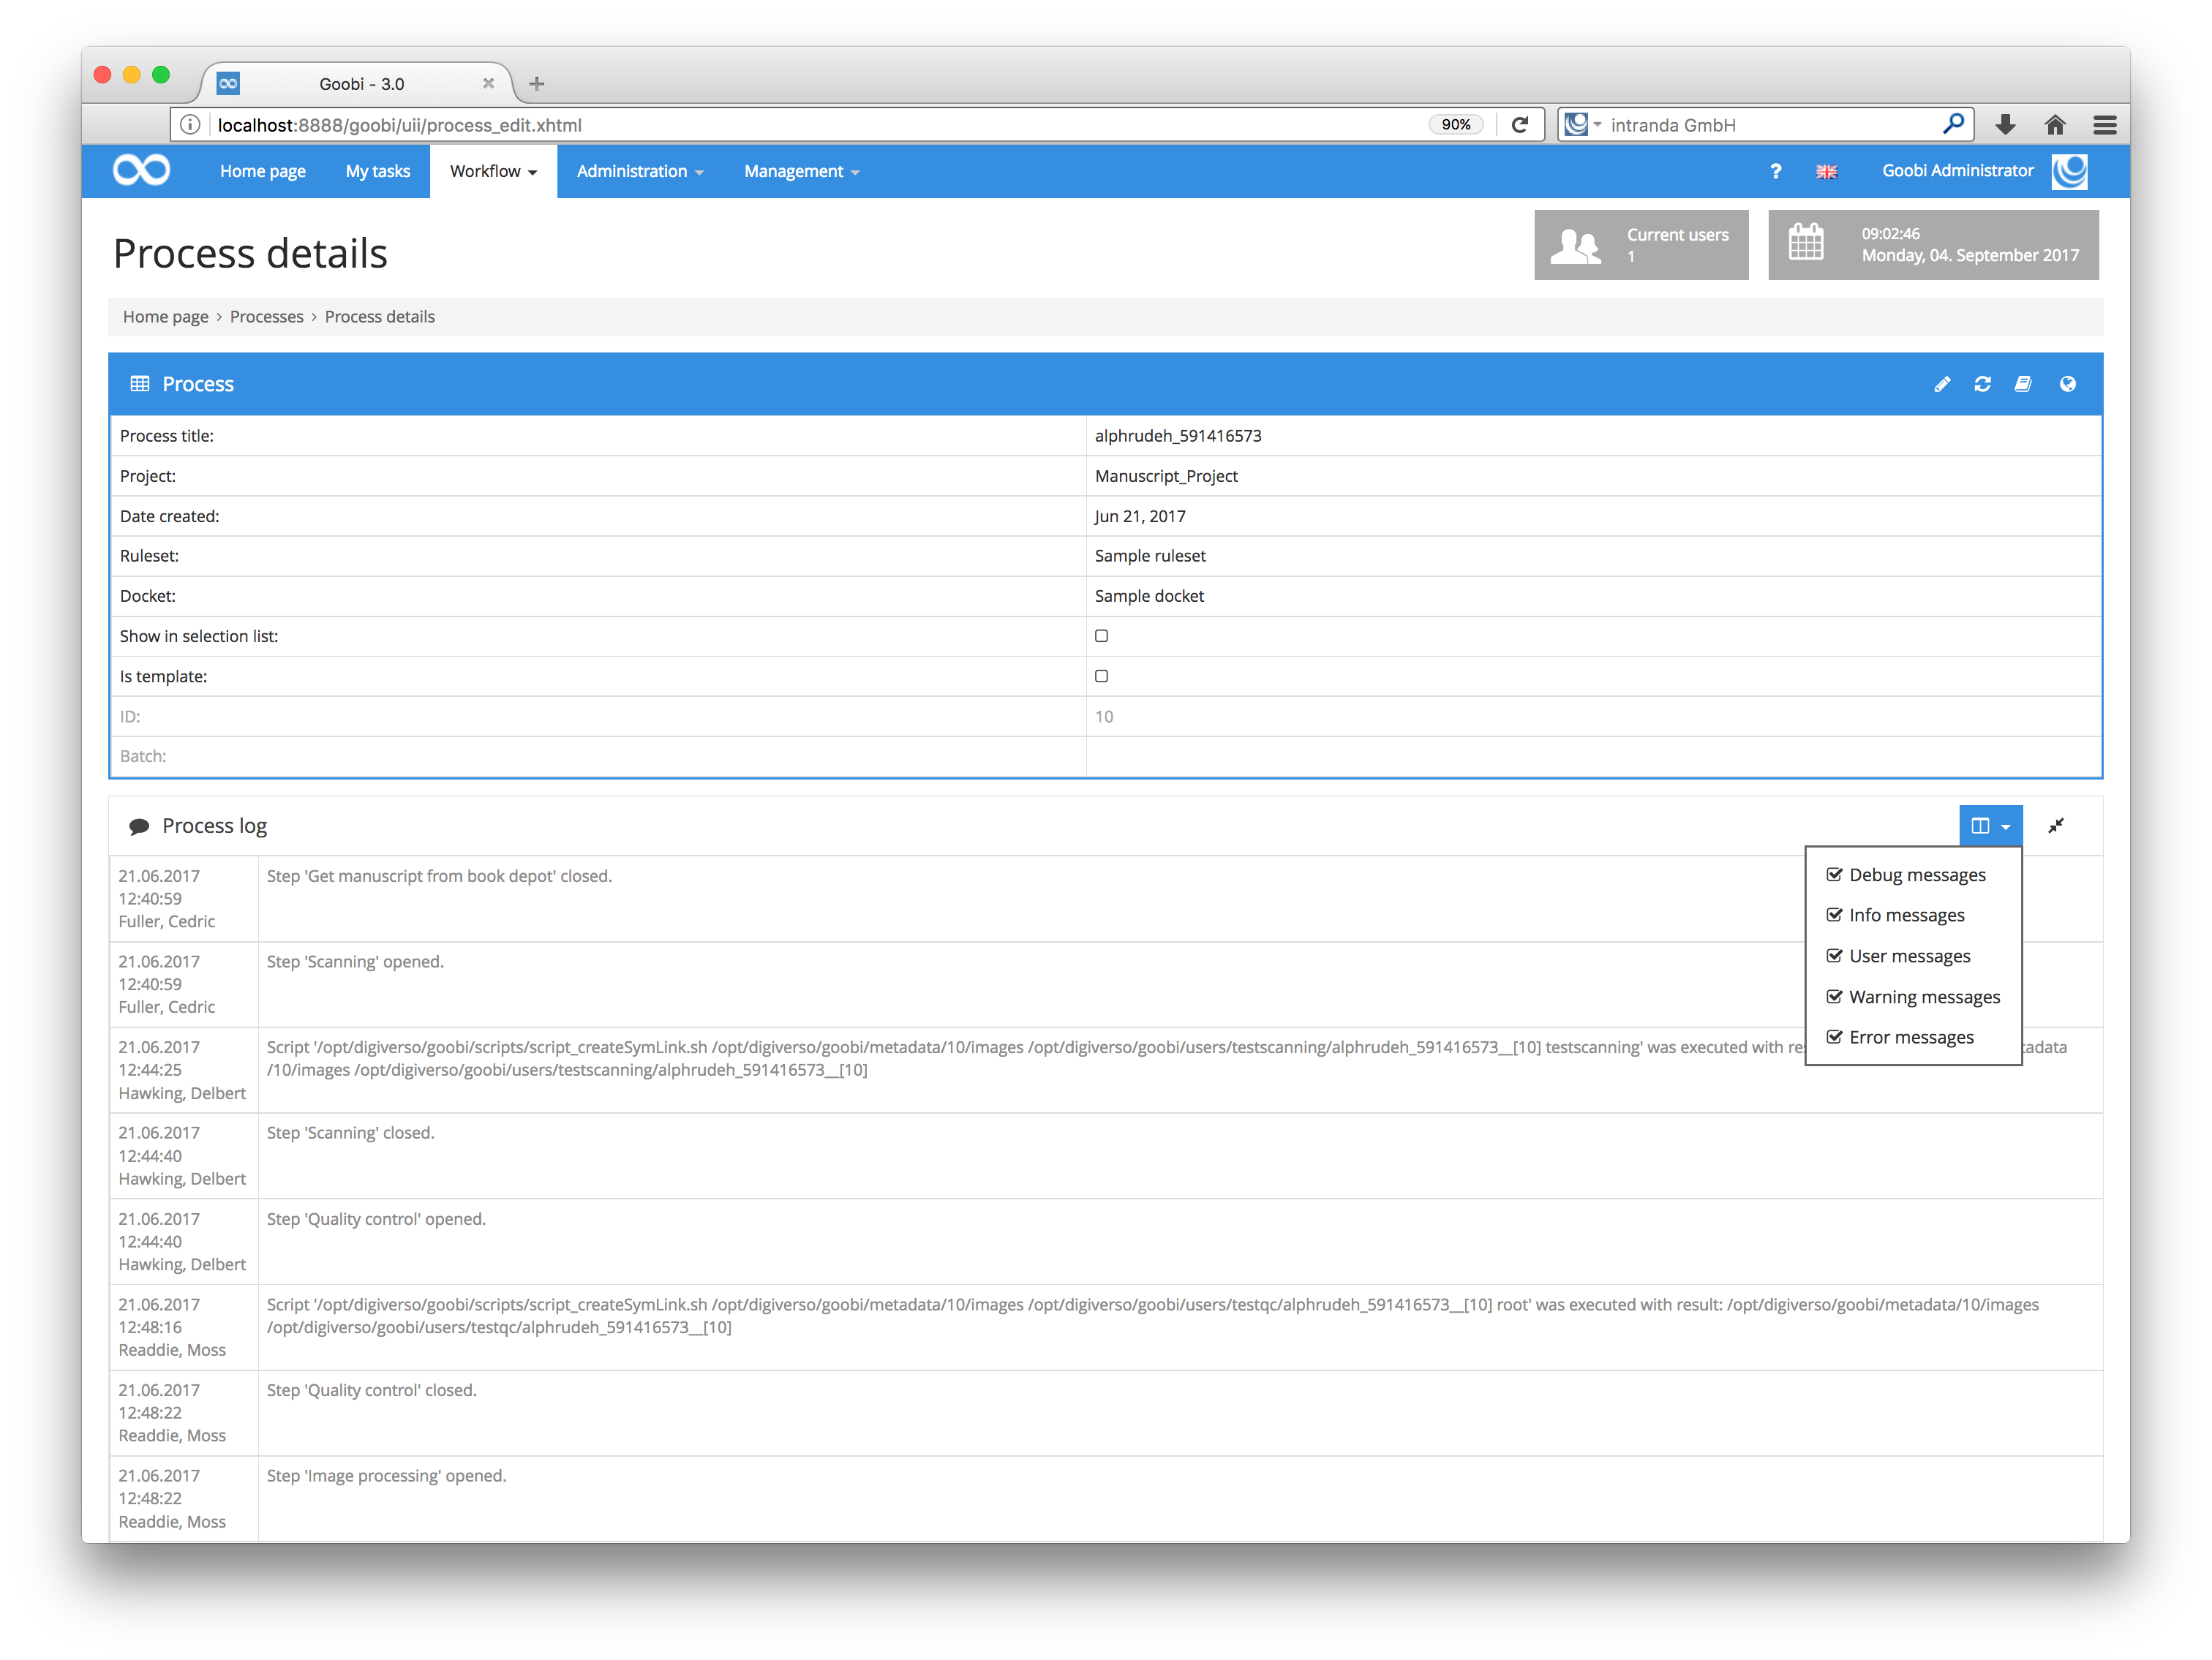Viewport: 2212px width, 1660px height.
Task: Click the Goobi Administrator avatar icon
Action: coord(2069,171)
